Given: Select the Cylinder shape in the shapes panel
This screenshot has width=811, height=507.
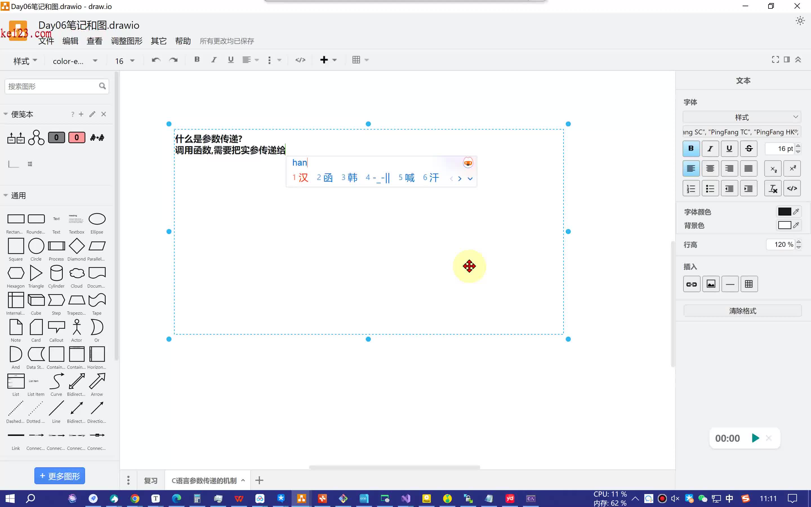Looking at the screenshot, I should click(x=56, y=273).
